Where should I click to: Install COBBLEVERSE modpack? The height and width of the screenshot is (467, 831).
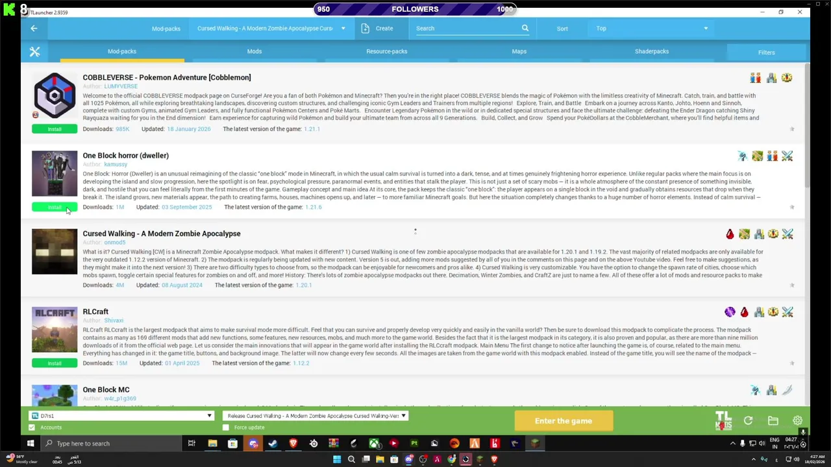(55, 129)
